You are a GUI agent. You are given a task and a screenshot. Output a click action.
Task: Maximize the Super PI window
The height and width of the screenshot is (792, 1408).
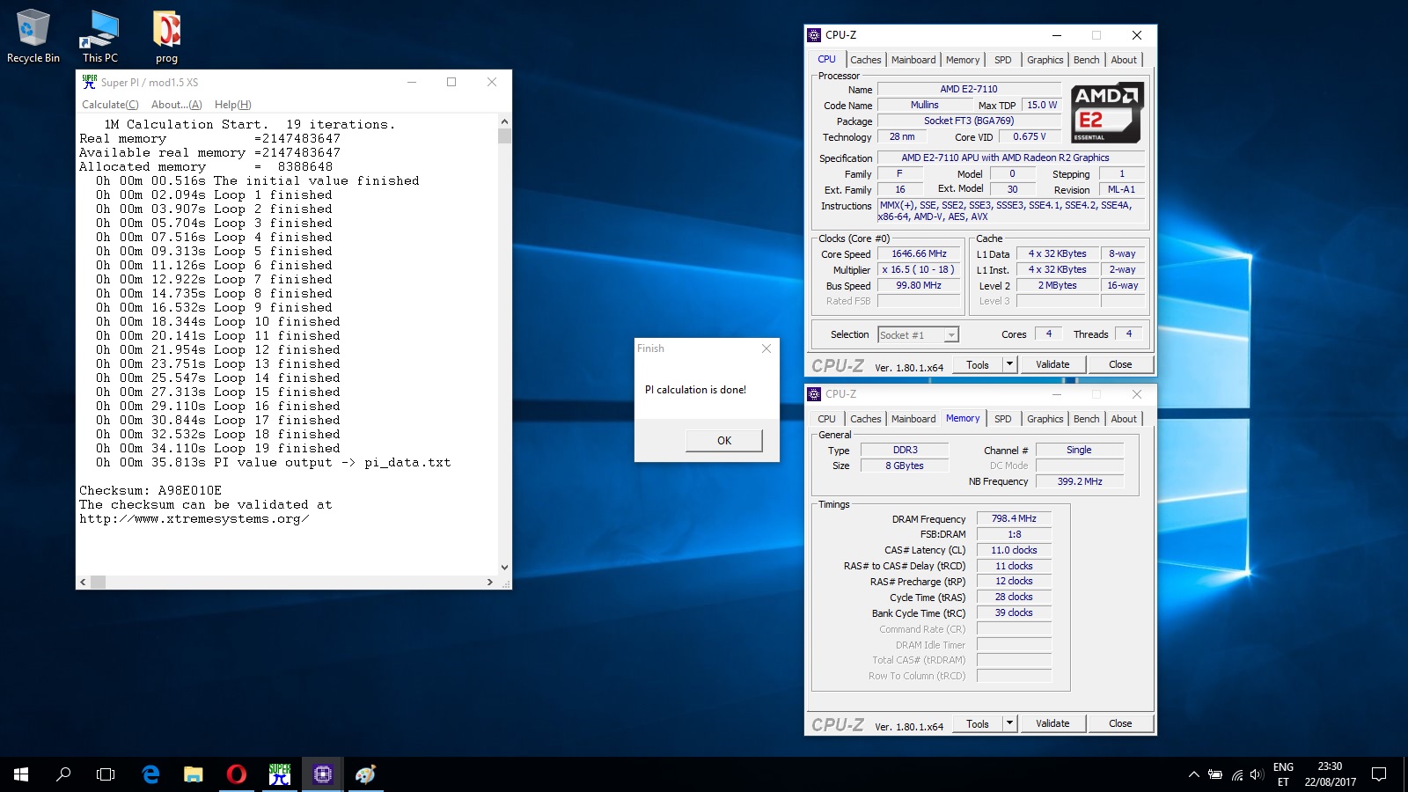click(451, 82)
